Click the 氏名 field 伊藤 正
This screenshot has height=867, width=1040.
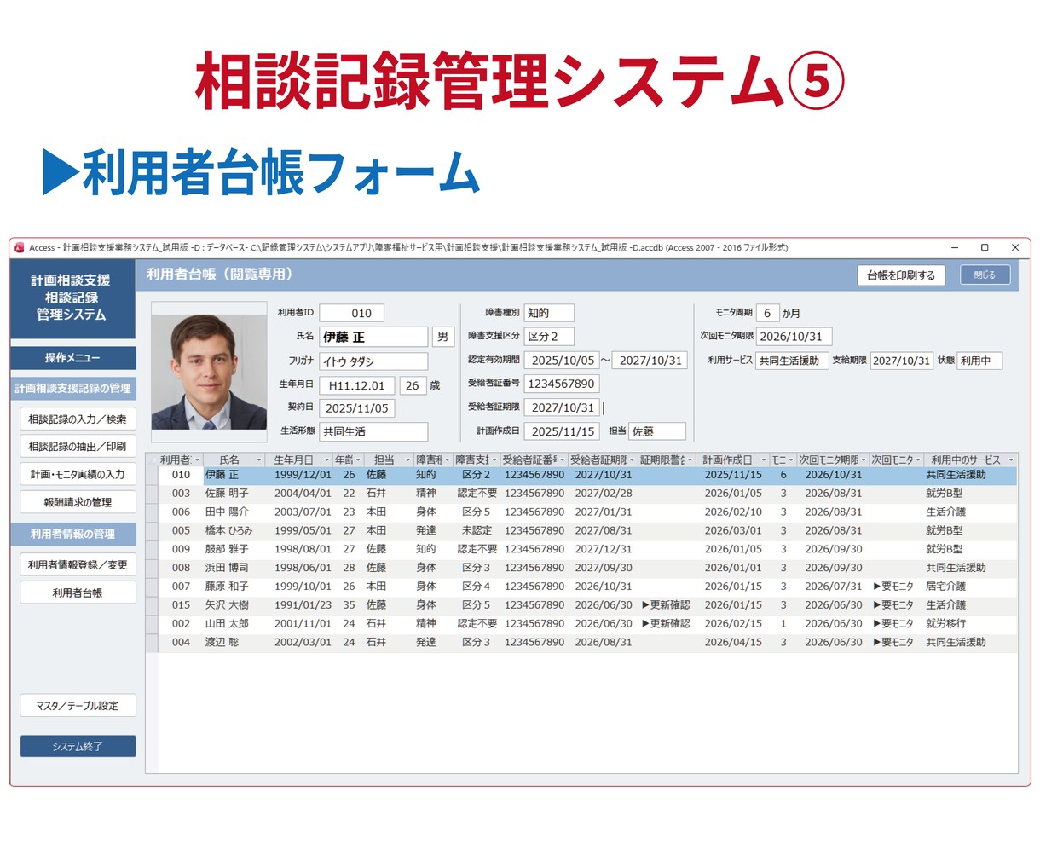pos(373,337)
